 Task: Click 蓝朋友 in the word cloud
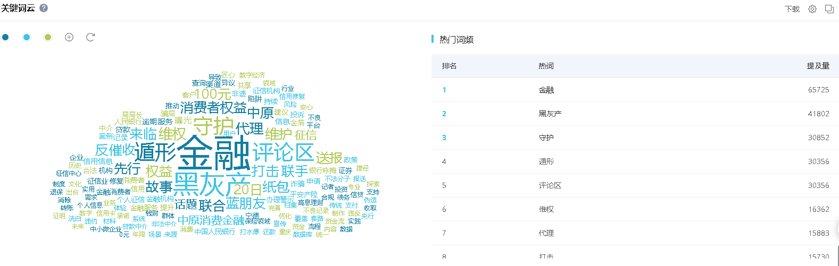pyautogui.click(x=245, y=203)
